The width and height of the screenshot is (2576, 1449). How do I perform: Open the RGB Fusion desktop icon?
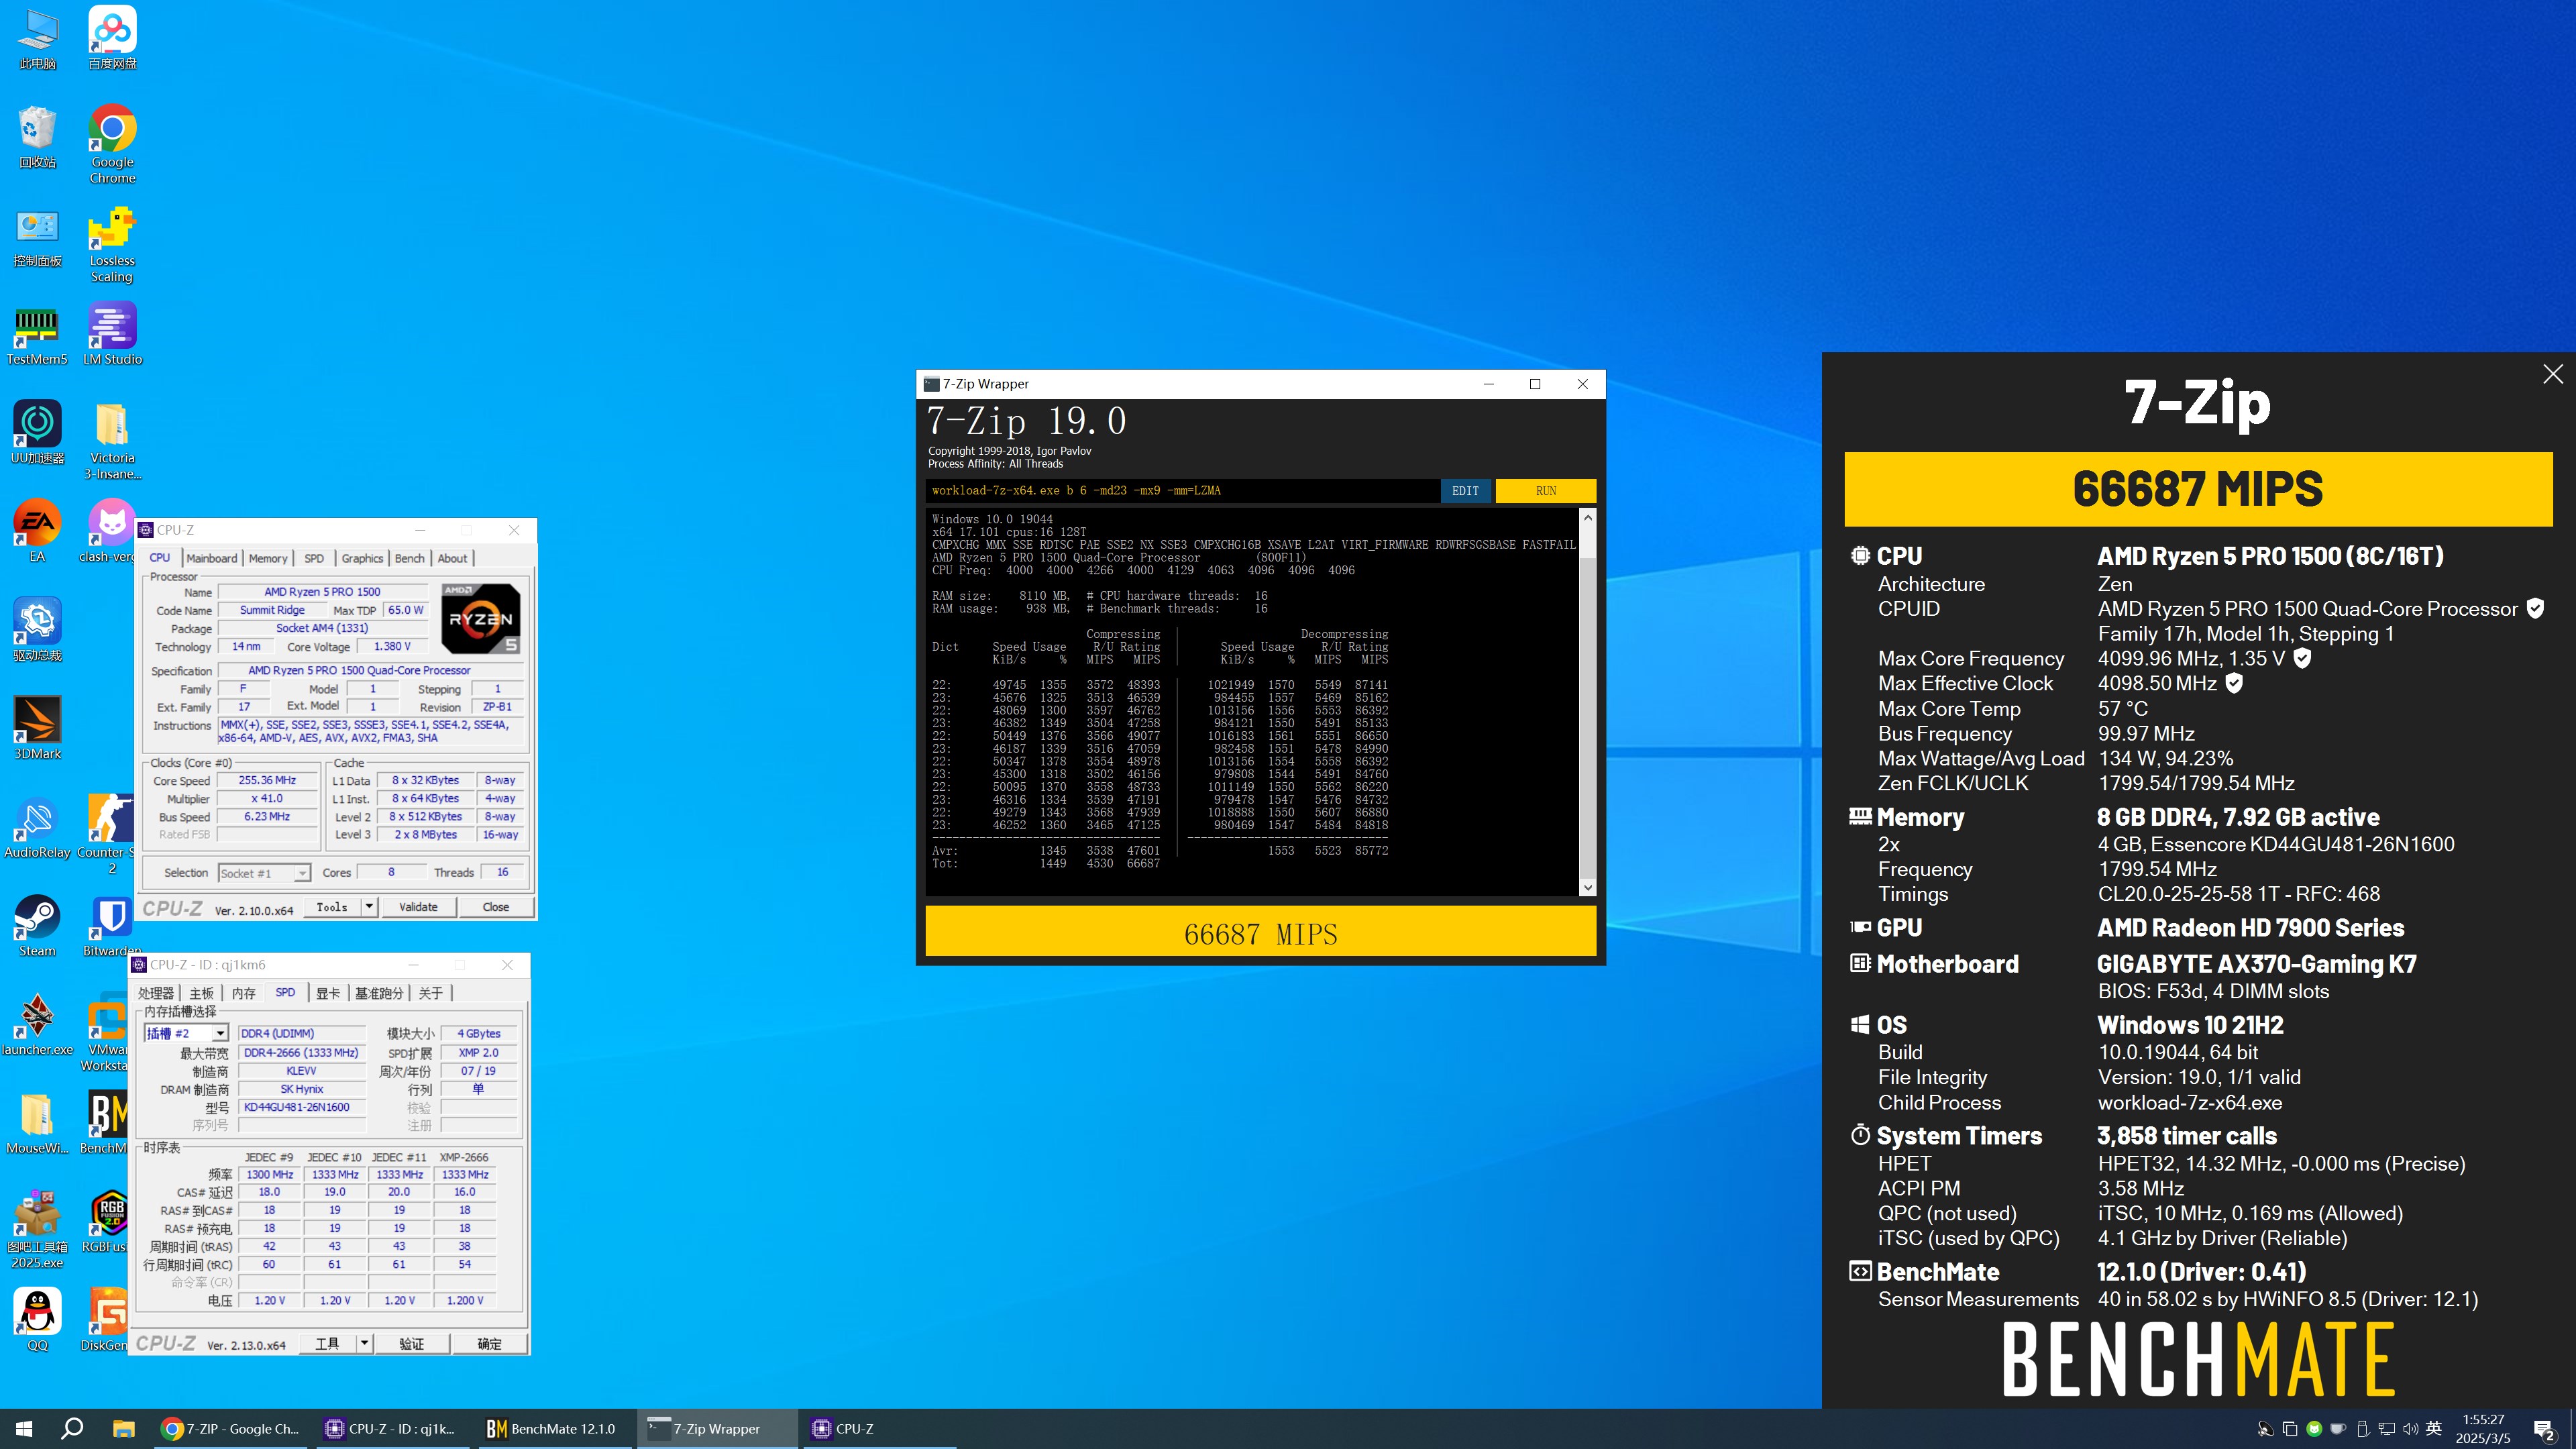(x=108, y=1222)
